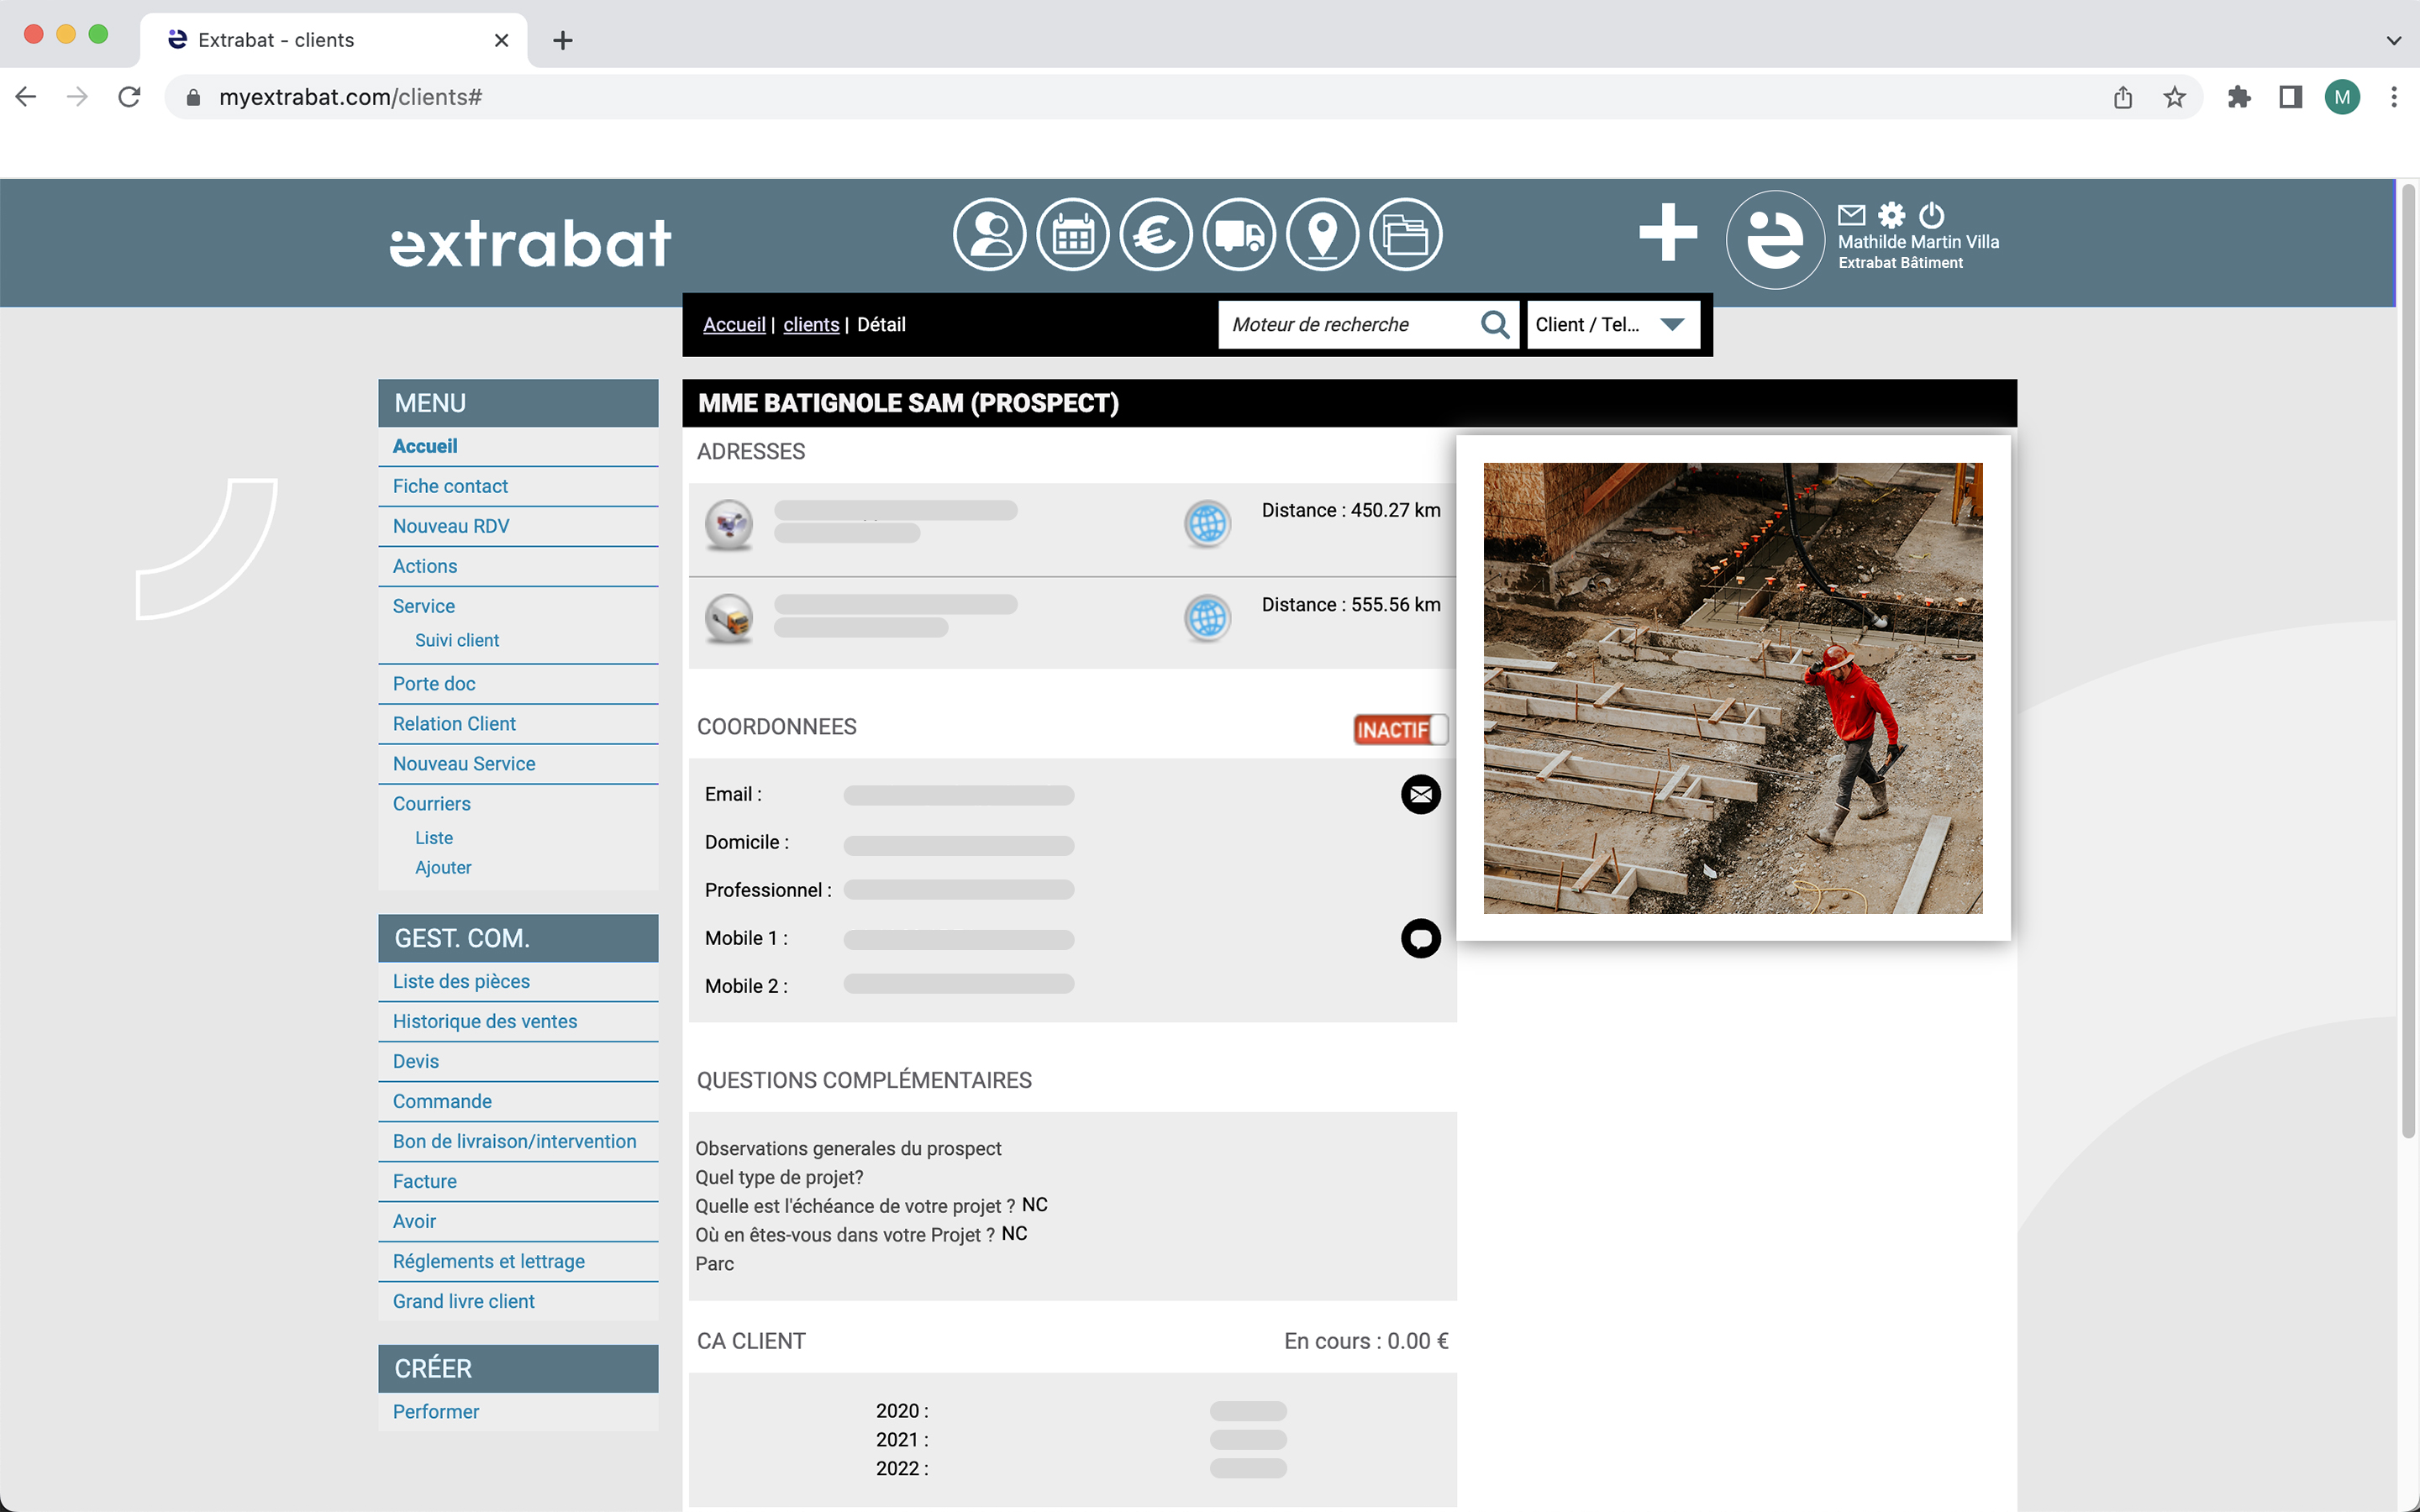Launch search with the magnifier icon
This screenshot has height=1512, width=2420.
(x=1495, y=324)
